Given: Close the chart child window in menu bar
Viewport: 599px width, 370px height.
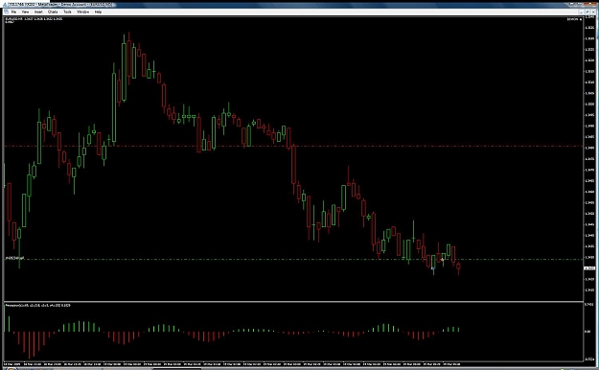Looking at the screenshot, I should click(593, 12).
